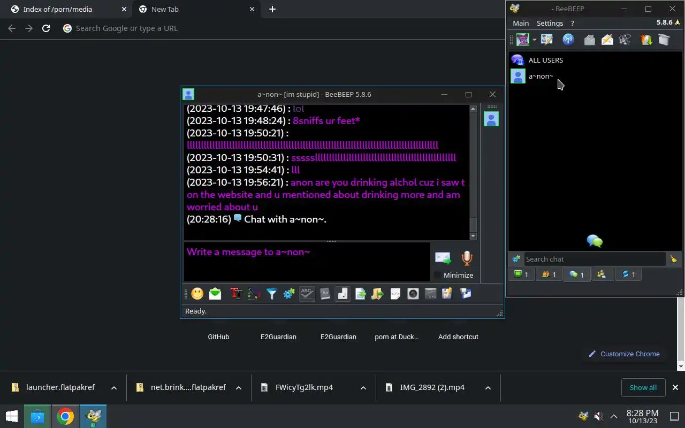Expand options for launcher.flatpakref download
The width and height of the screenshot is (685, 428).
(x=114, y=387)
